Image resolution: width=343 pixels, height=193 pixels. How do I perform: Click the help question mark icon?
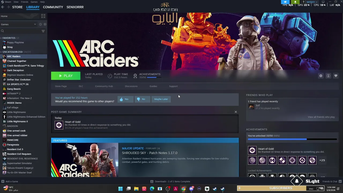coord(303,2)
